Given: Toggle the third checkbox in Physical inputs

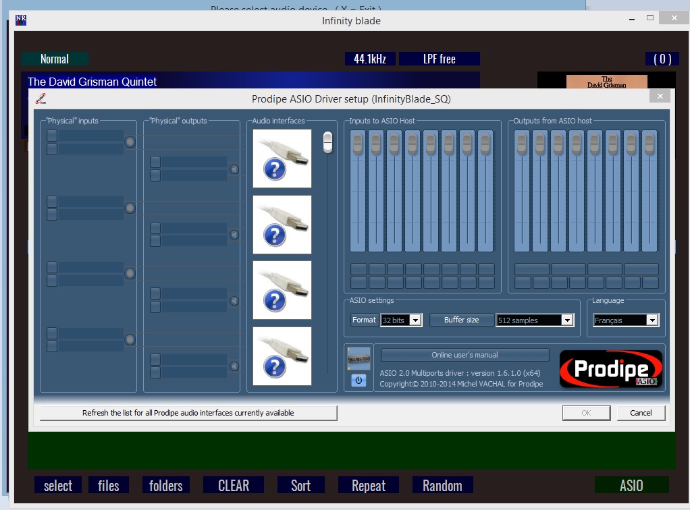Looking at the screenshot, I should tap(52, 201).
